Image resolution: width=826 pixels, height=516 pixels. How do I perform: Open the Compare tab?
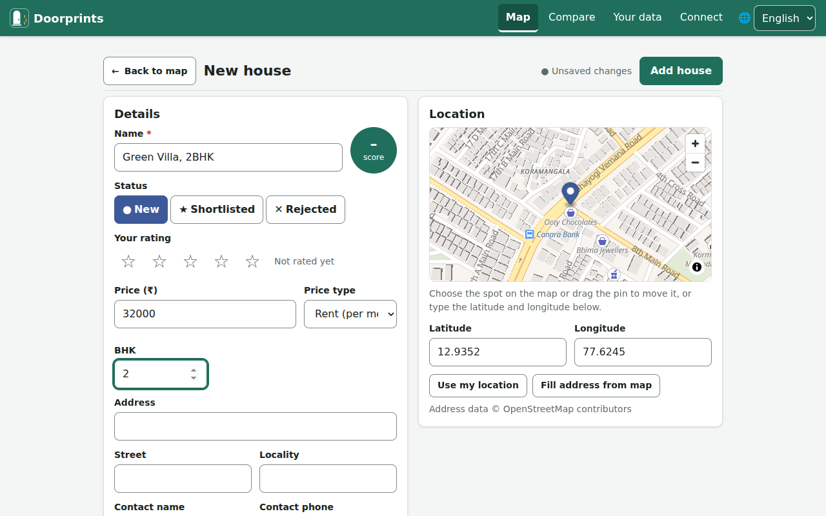click(572, 17)
